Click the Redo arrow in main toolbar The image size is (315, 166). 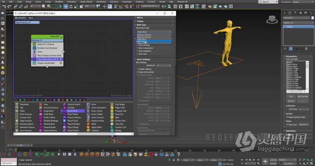(x=9, y=6)
